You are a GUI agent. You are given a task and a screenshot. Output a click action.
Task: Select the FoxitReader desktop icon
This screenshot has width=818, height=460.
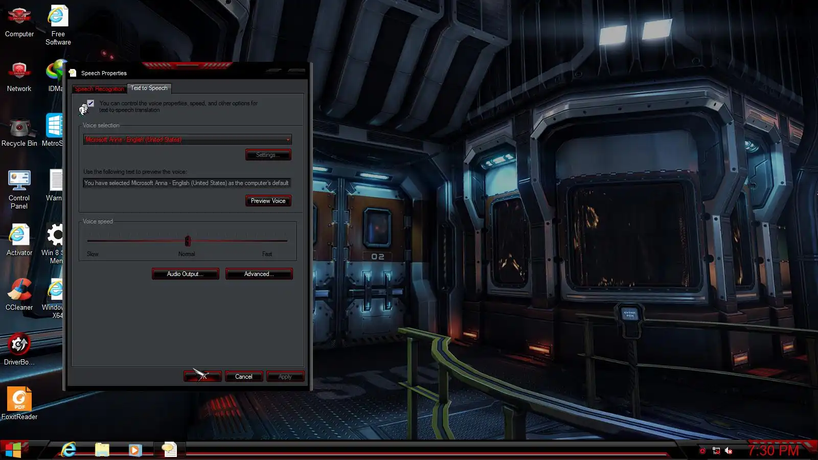pyautogui.click(x=19, y=404)
